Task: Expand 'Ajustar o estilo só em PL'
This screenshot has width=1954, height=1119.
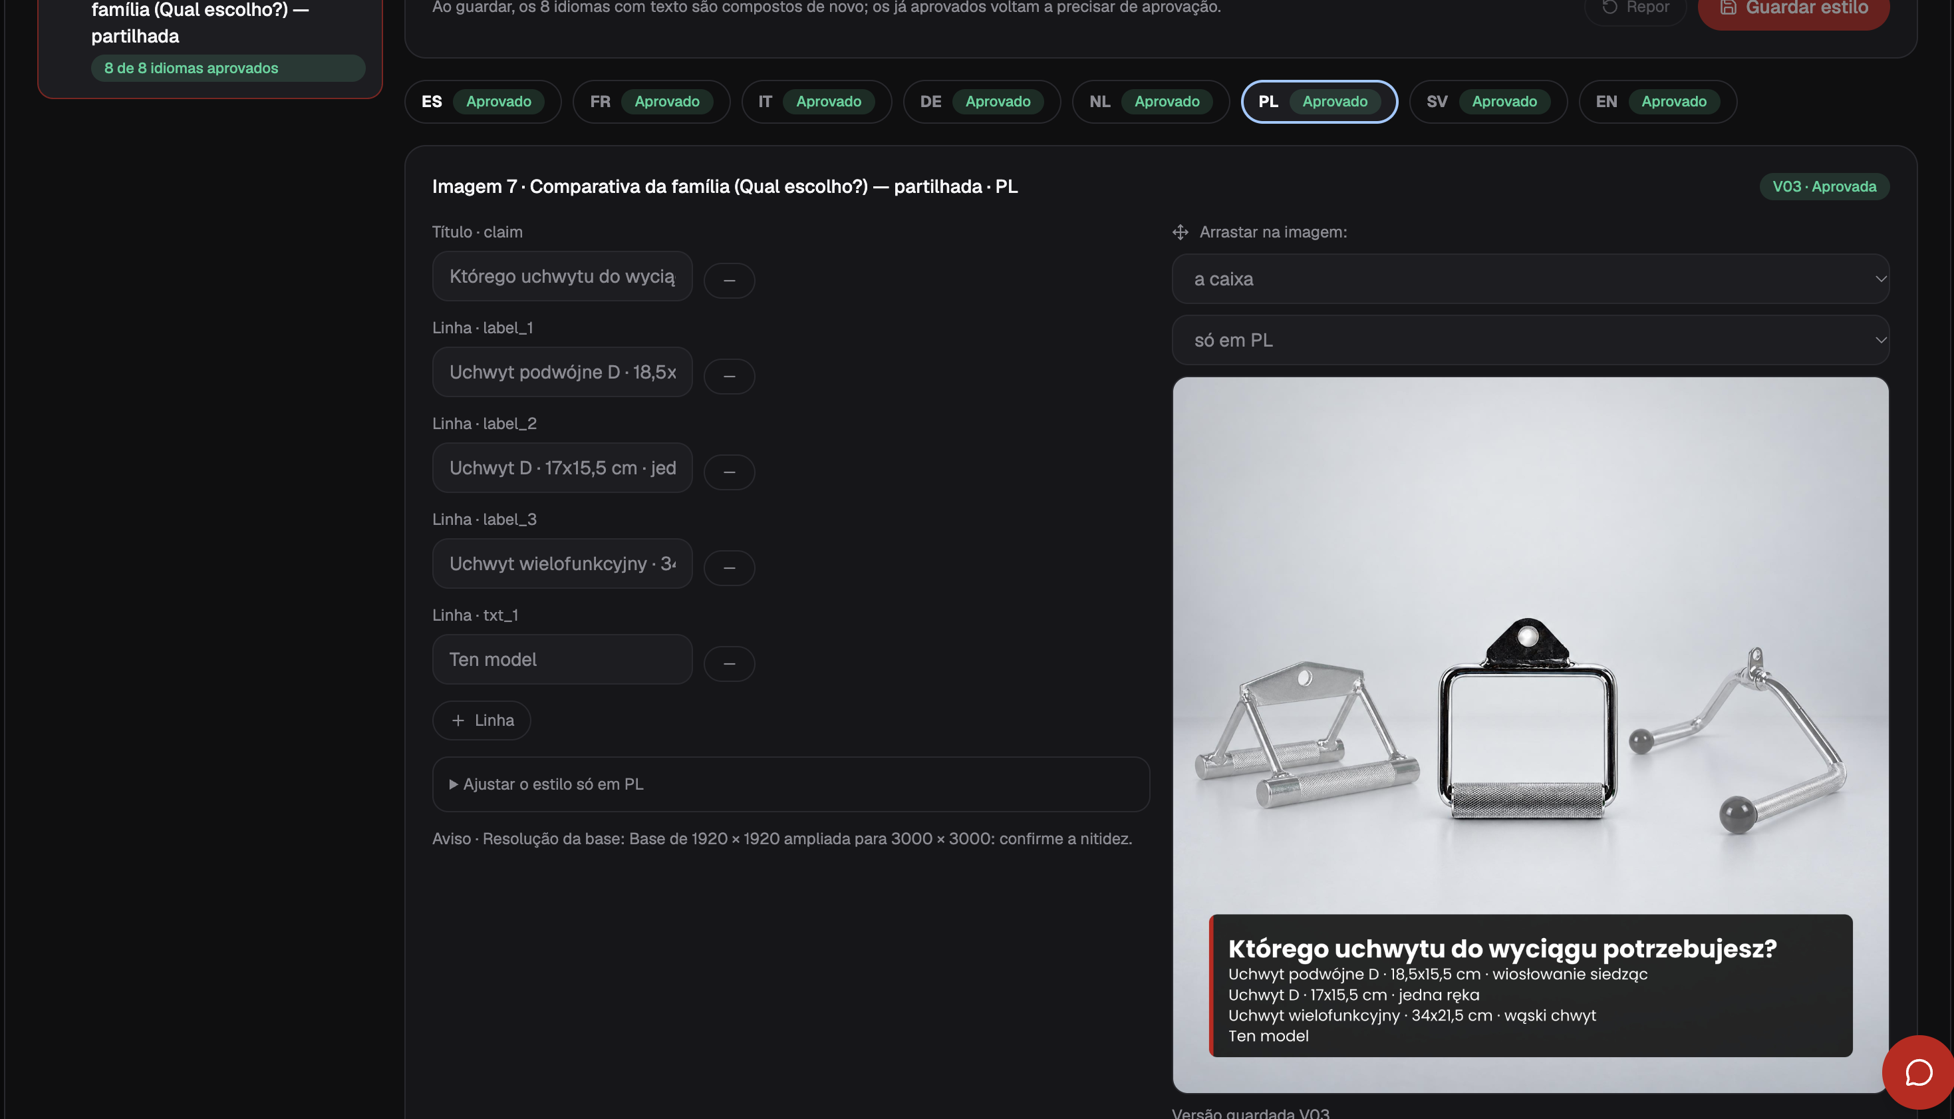Action: point(790,784)
